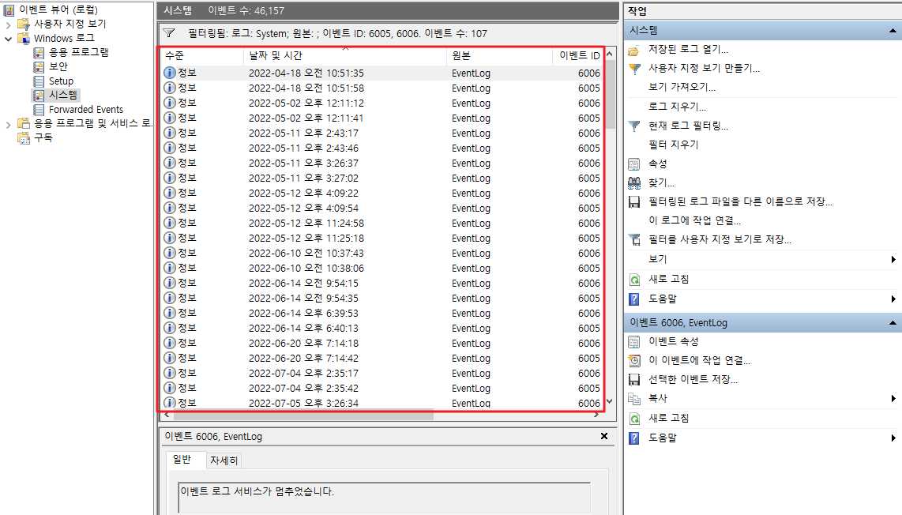Click the 도움말 icon under 이벤트 6006, EventLog
The height and width of the screenshot is (515, 902).
tap(634, 438)
